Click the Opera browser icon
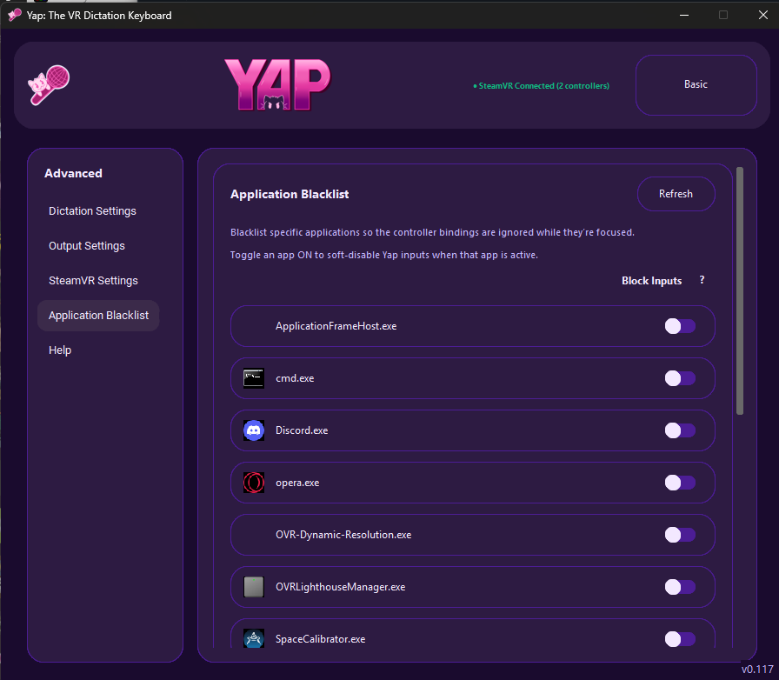Viewport: 779px width, 680px height. pyautogui.click(x=253, y=483)
